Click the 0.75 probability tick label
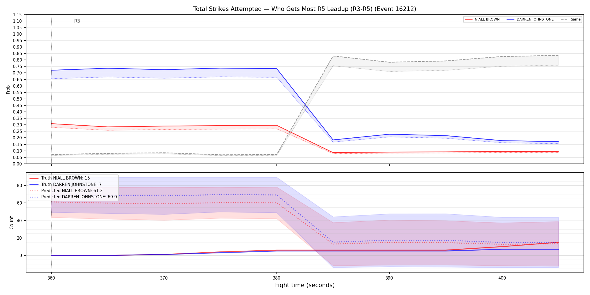Screen dimensions: 590x295 coord(17,67)
